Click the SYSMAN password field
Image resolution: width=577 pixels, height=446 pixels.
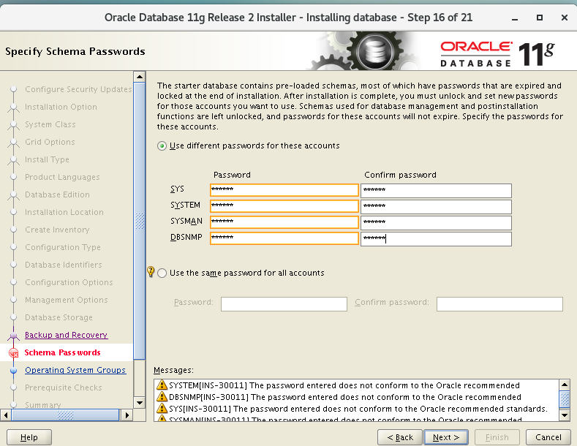(284, 222)
